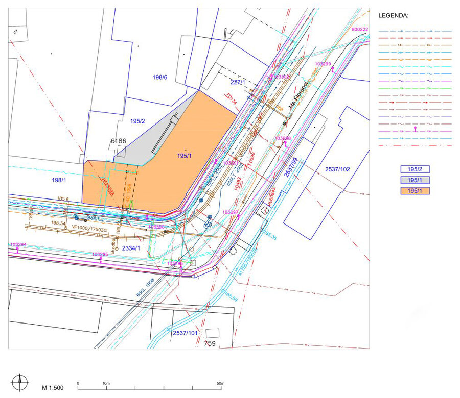Click building number 6186
Screen dimensions: 460x398
coord(119,140)
